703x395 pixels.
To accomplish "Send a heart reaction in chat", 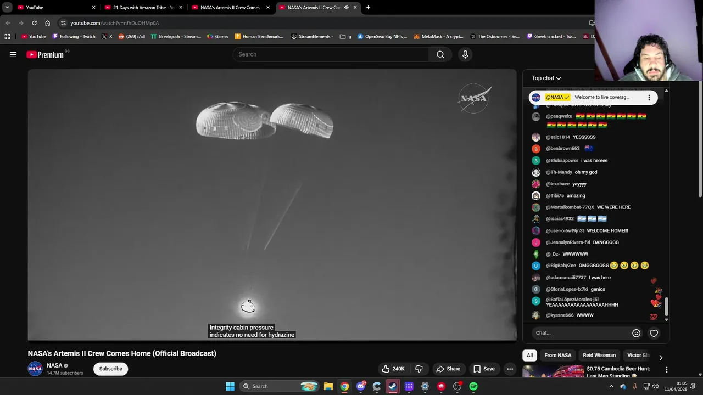I will pyautogui.click(x=654, y=333).
